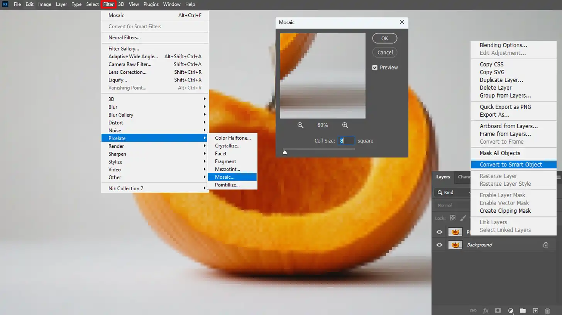Choose Camera Raw Filter...
This screenshot has width=562, height=315.
click(155, 64)
